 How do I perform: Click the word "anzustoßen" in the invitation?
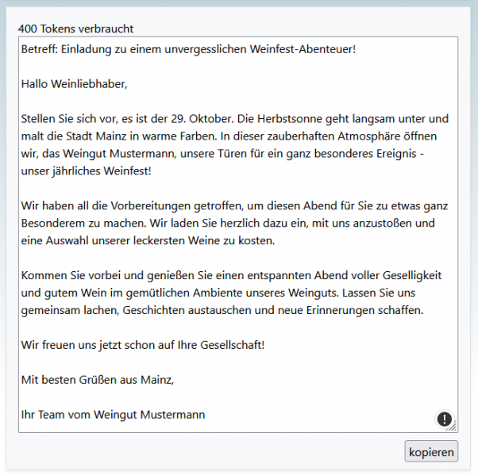384,223
